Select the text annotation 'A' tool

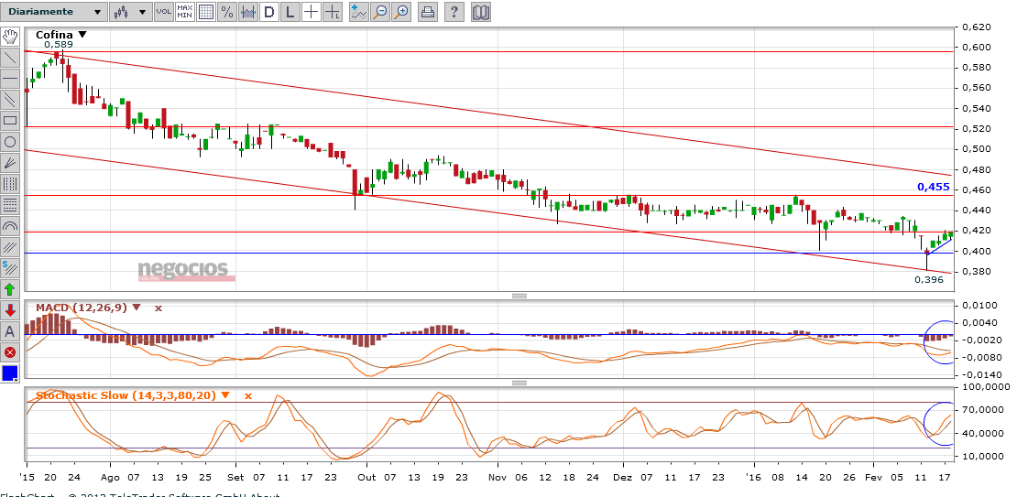[10, 331]
